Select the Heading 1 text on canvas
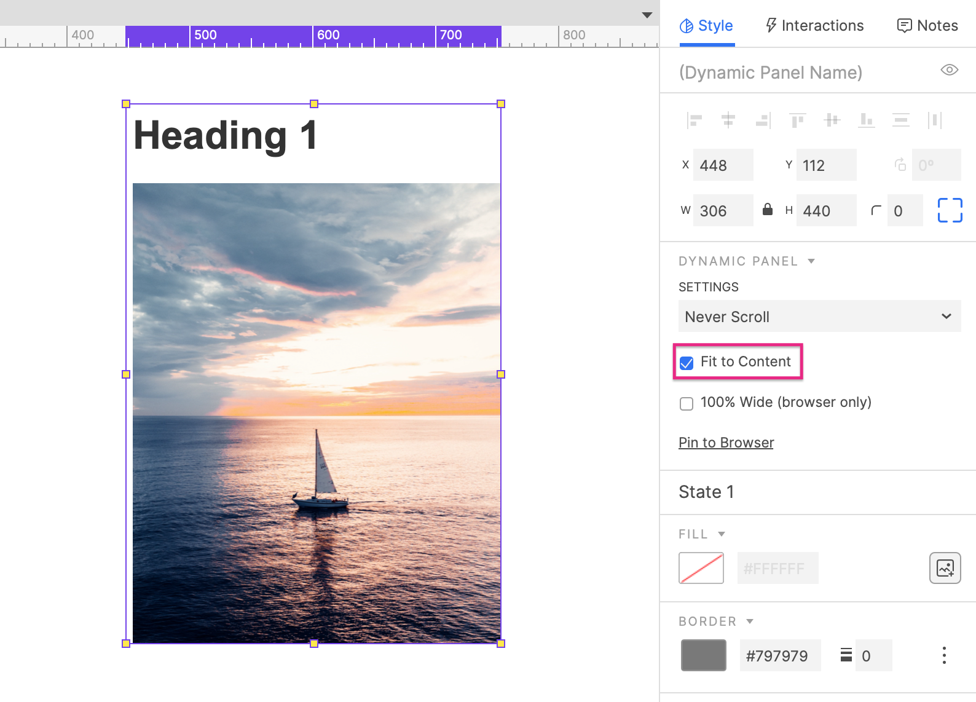Image resolution: width=976 pixels, height=702 pixels. [226, 136]
